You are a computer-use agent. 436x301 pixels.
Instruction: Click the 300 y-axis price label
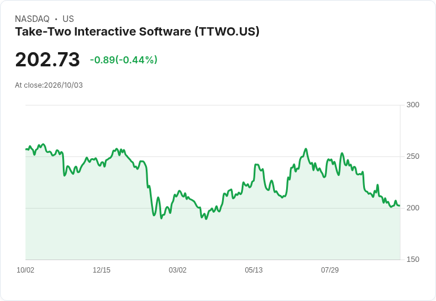coord(413,105)
